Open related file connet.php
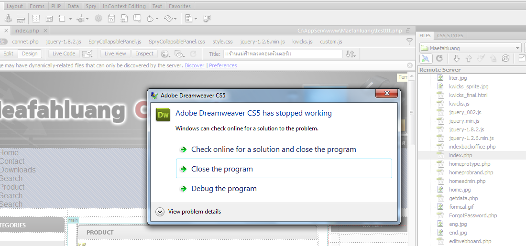Screen dimensions: 526x246 [25, 42]
